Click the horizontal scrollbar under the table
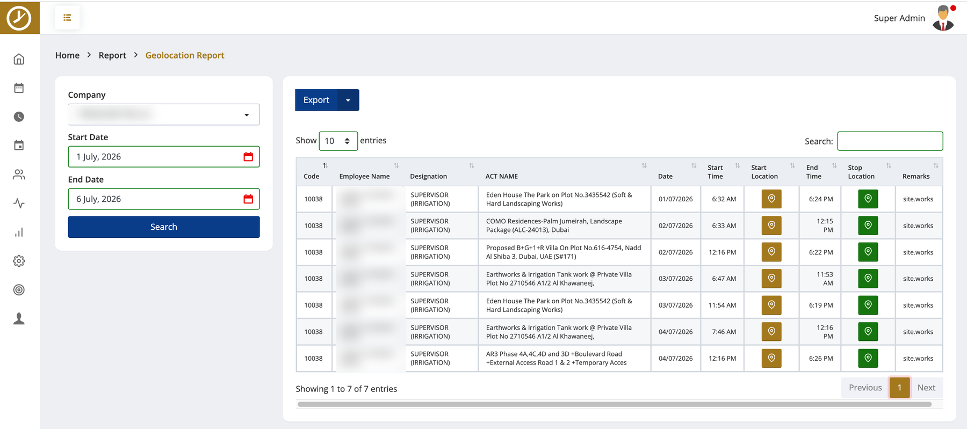Image resolution: width=967 pixels, height=429 pixels. point(615,404)
